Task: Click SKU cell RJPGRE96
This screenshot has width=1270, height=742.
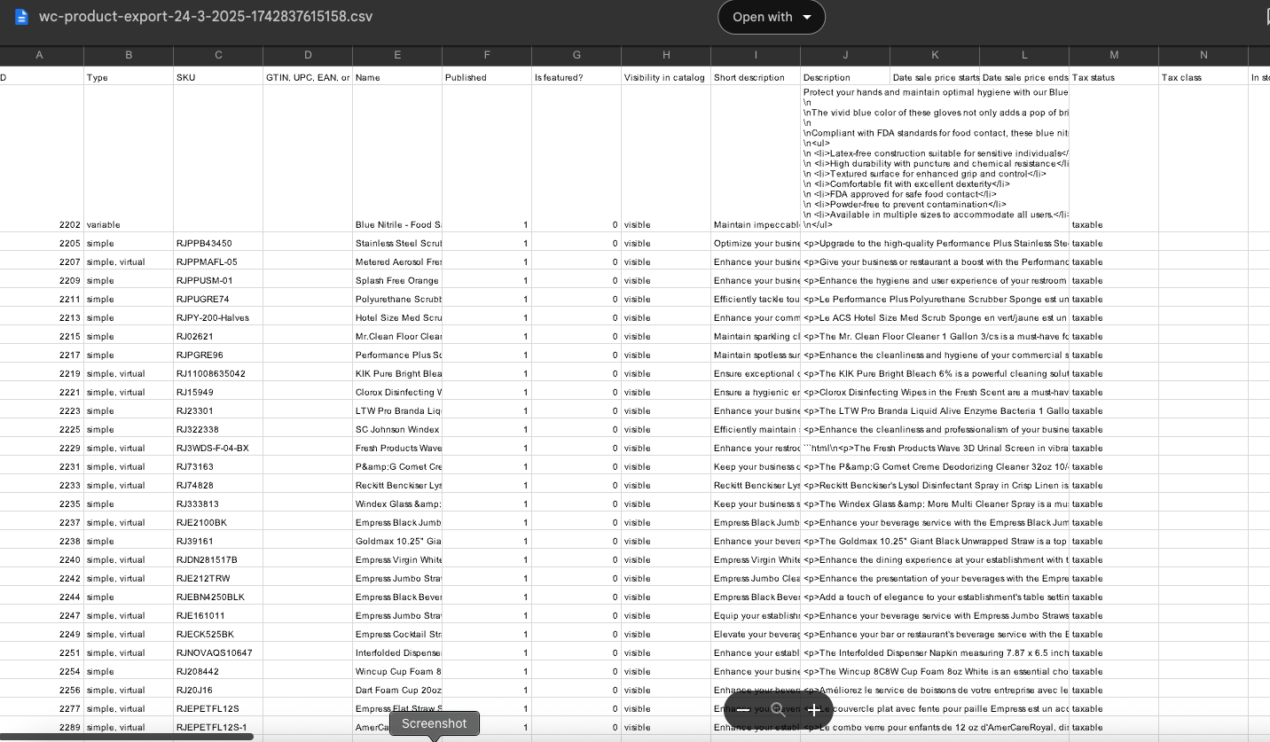Action: (x=218, y=355)
